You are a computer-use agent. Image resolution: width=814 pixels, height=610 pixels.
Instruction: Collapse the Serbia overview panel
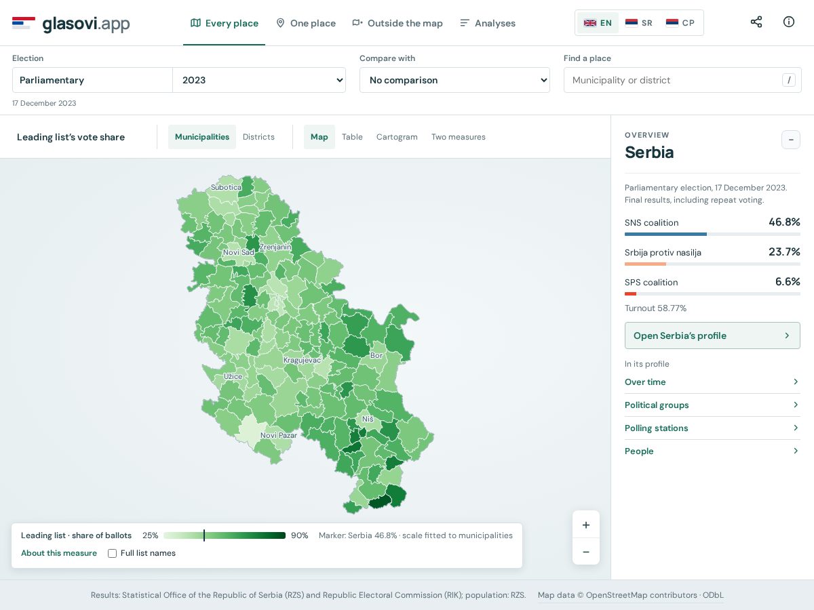pos(791,140)
